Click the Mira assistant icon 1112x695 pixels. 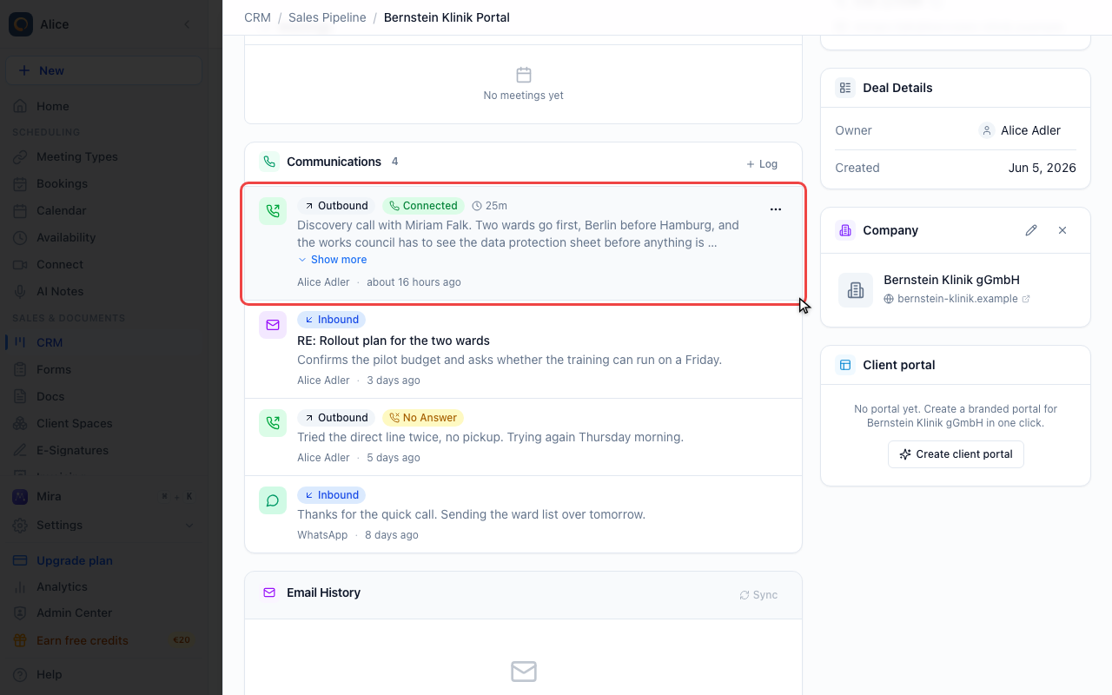pos(20,496)
